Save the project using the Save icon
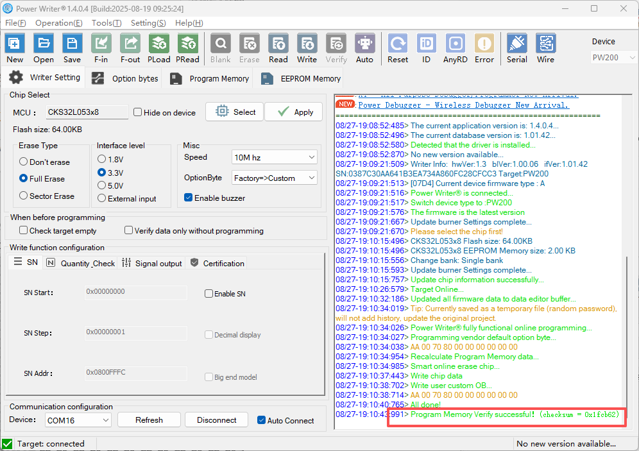639x451 pixels. (72, 44)
